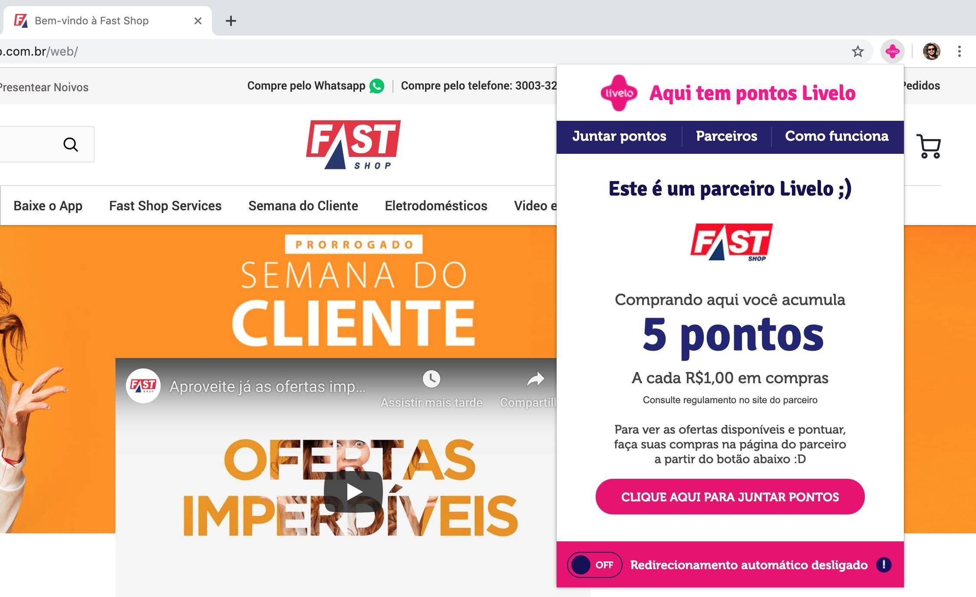Open Eletrodomésticos menu category
This screenshot has width=976, height=597.
(436, 206)
